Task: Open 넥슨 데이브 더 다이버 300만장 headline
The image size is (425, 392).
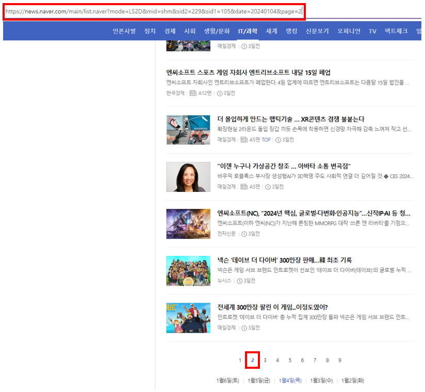Action: click(x=284, y=260)
